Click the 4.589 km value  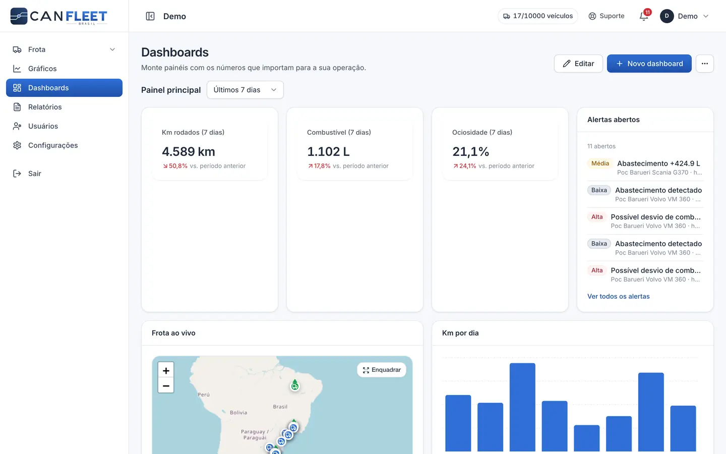[x=189, y=152]
